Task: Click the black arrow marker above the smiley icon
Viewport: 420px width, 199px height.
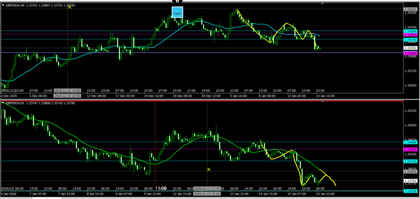Action: (177, 3)
